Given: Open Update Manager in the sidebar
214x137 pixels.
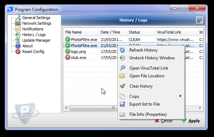Looking at the screenshot, I should [36, 40].
